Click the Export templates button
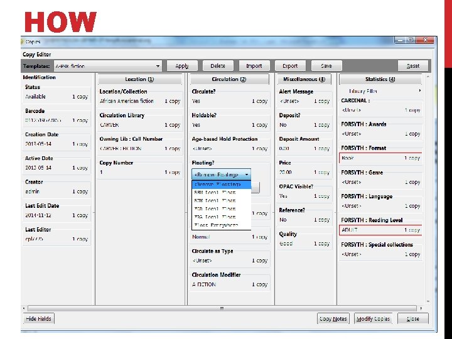The height and width of the screenshot is (339, 452). click(290, 66)
